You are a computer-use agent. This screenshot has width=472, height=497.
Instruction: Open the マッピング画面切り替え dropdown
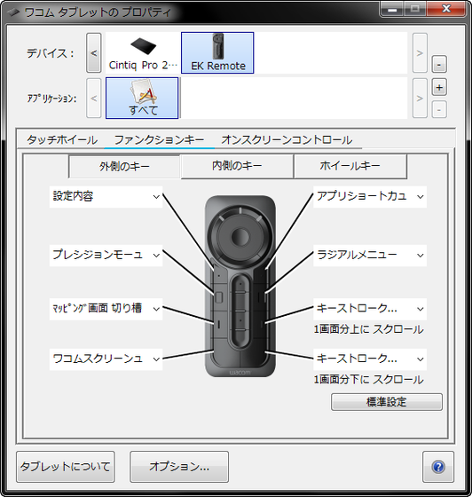click(106, 309)
